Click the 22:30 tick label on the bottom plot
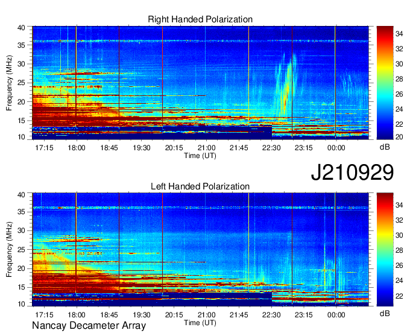The width and height of the screenshot is (410, 333). tap(271, 315)
